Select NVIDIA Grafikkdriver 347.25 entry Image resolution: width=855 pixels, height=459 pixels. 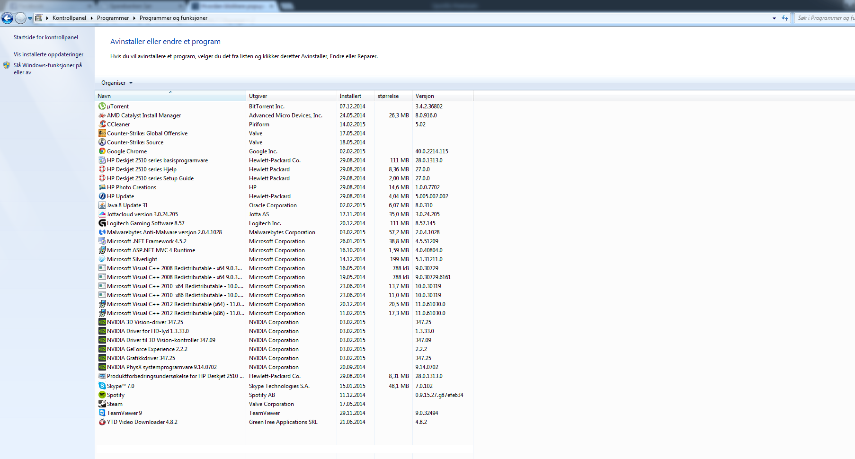click(284, 358)
